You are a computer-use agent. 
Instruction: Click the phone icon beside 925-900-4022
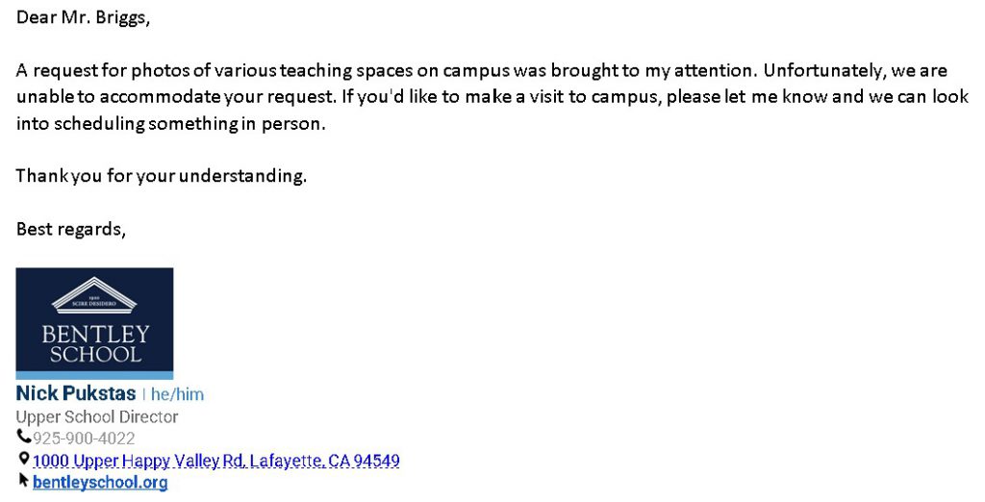[x=23, y=436]
